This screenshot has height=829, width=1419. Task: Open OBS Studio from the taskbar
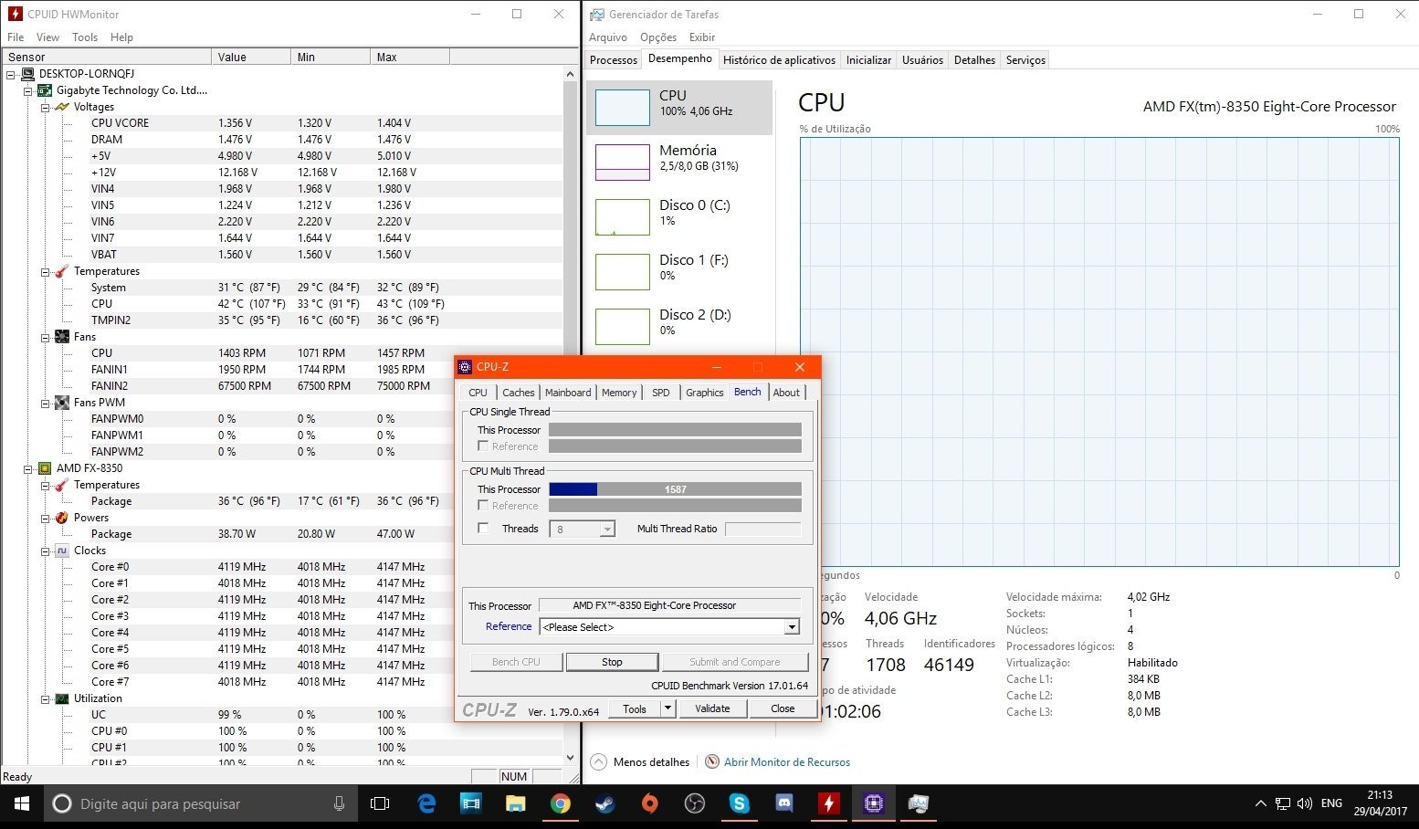[x=694, y=804]
